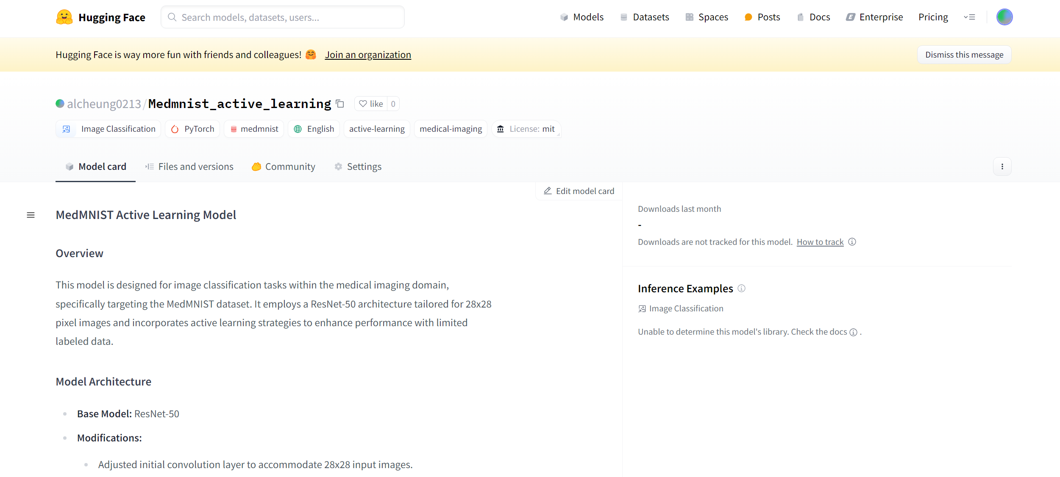
Task: Click Edit model card button
Action: pyautogui.click(x=579, y=191)
